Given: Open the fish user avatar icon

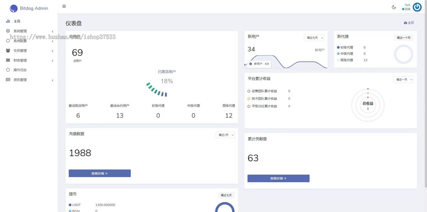Looking at the screenshot, I should pyautogui.click(x=417, y=7).
